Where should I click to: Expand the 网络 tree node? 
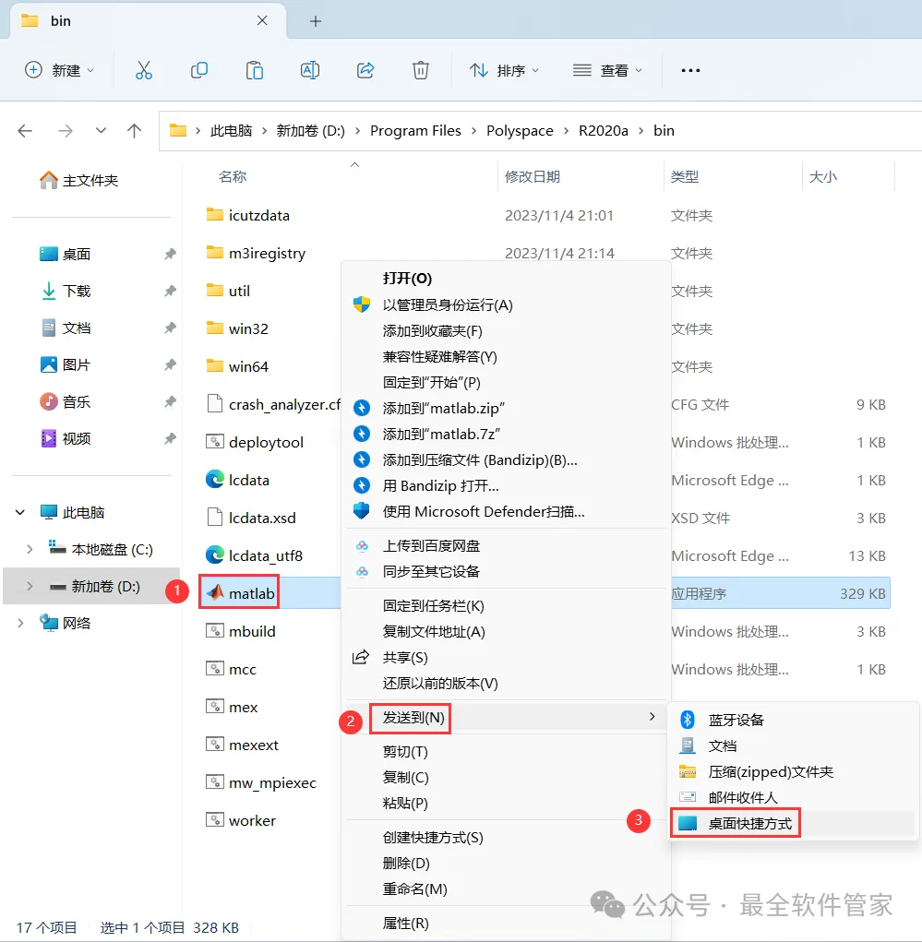coord(19,623)
